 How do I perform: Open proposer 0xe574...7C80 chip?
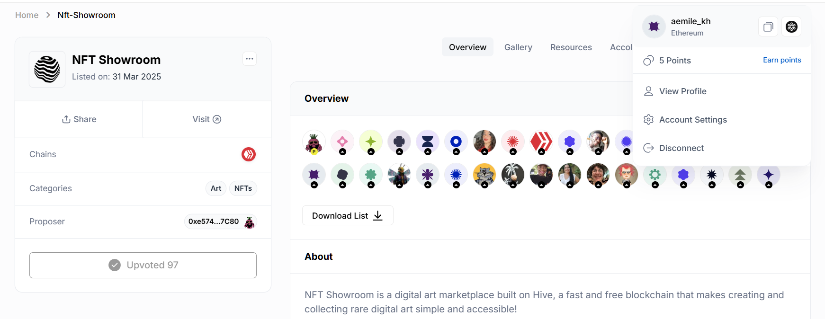[x=220, y=222]
